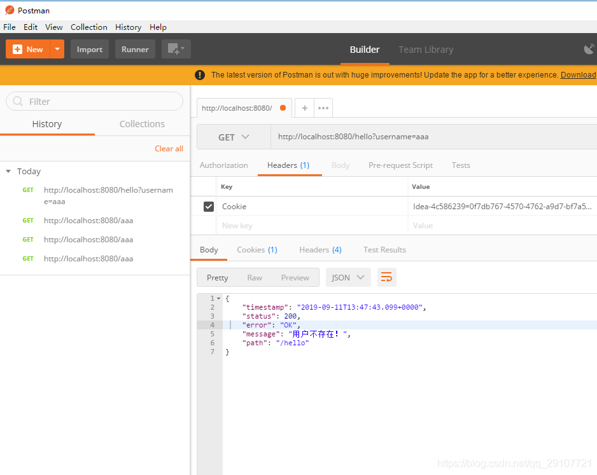The height and width of the screenshot is (475, 597).
Task: Open the File menu
Action: [10, 27]
